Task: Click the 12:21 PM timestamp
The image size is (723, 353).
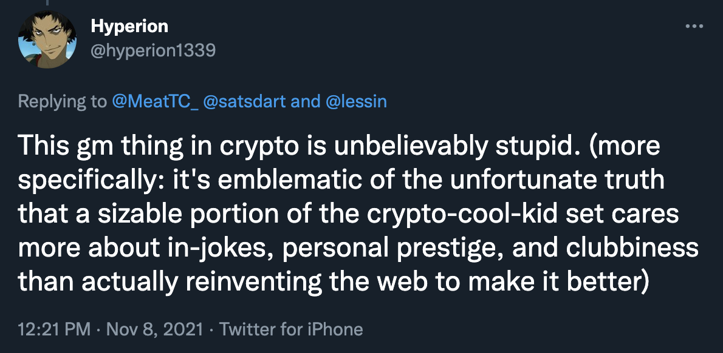Action: 53,329
